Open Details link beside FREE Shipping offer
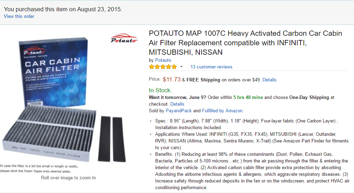Viewport: 354px width, 193px height. 269,80
